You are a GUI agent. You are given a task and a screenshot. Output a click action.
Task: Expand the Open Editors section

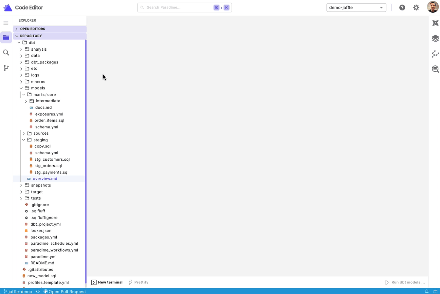click(50, 29)
